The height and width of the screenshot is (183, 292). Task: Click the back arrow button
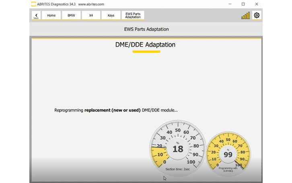click(x=36, y=15)
